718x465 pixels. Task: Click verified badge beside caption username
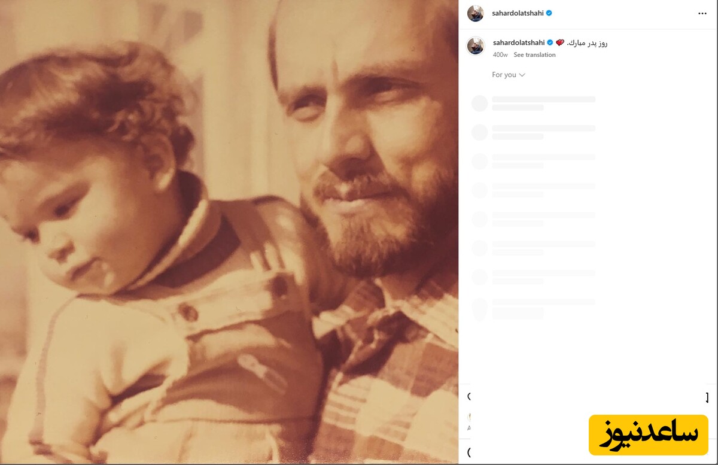(x=549, y=43)
